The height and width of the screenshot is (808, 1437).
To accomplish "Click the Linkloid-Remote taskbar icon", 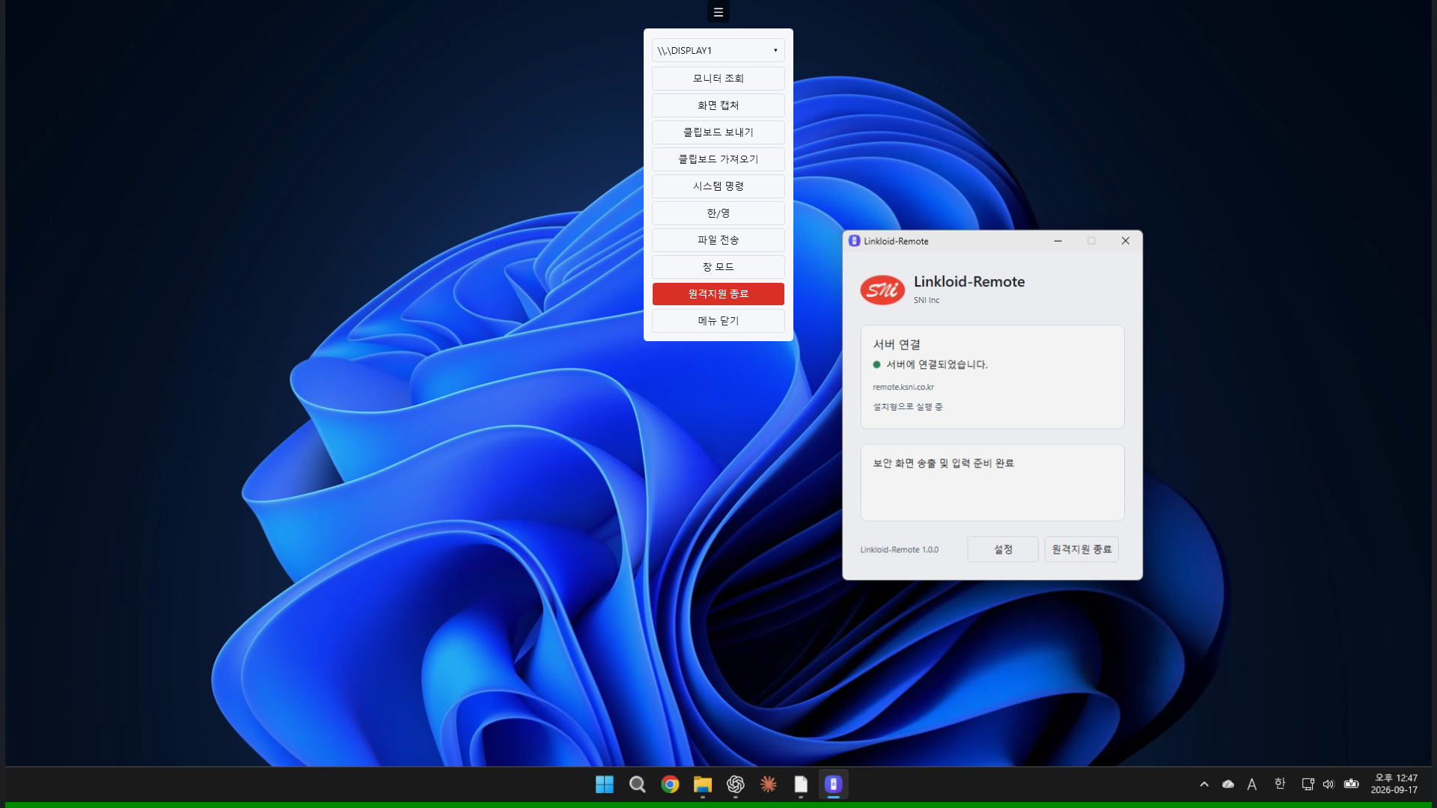I will [x=833, y=784].
